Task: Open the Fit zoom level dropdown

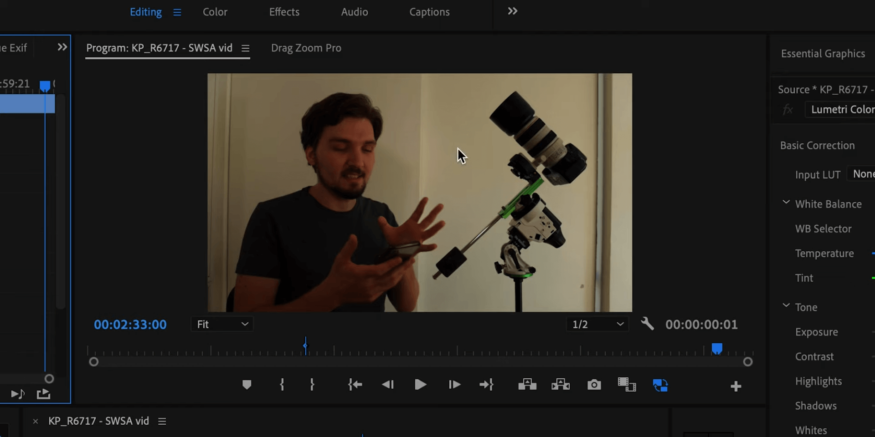Action: coord(222,324)
